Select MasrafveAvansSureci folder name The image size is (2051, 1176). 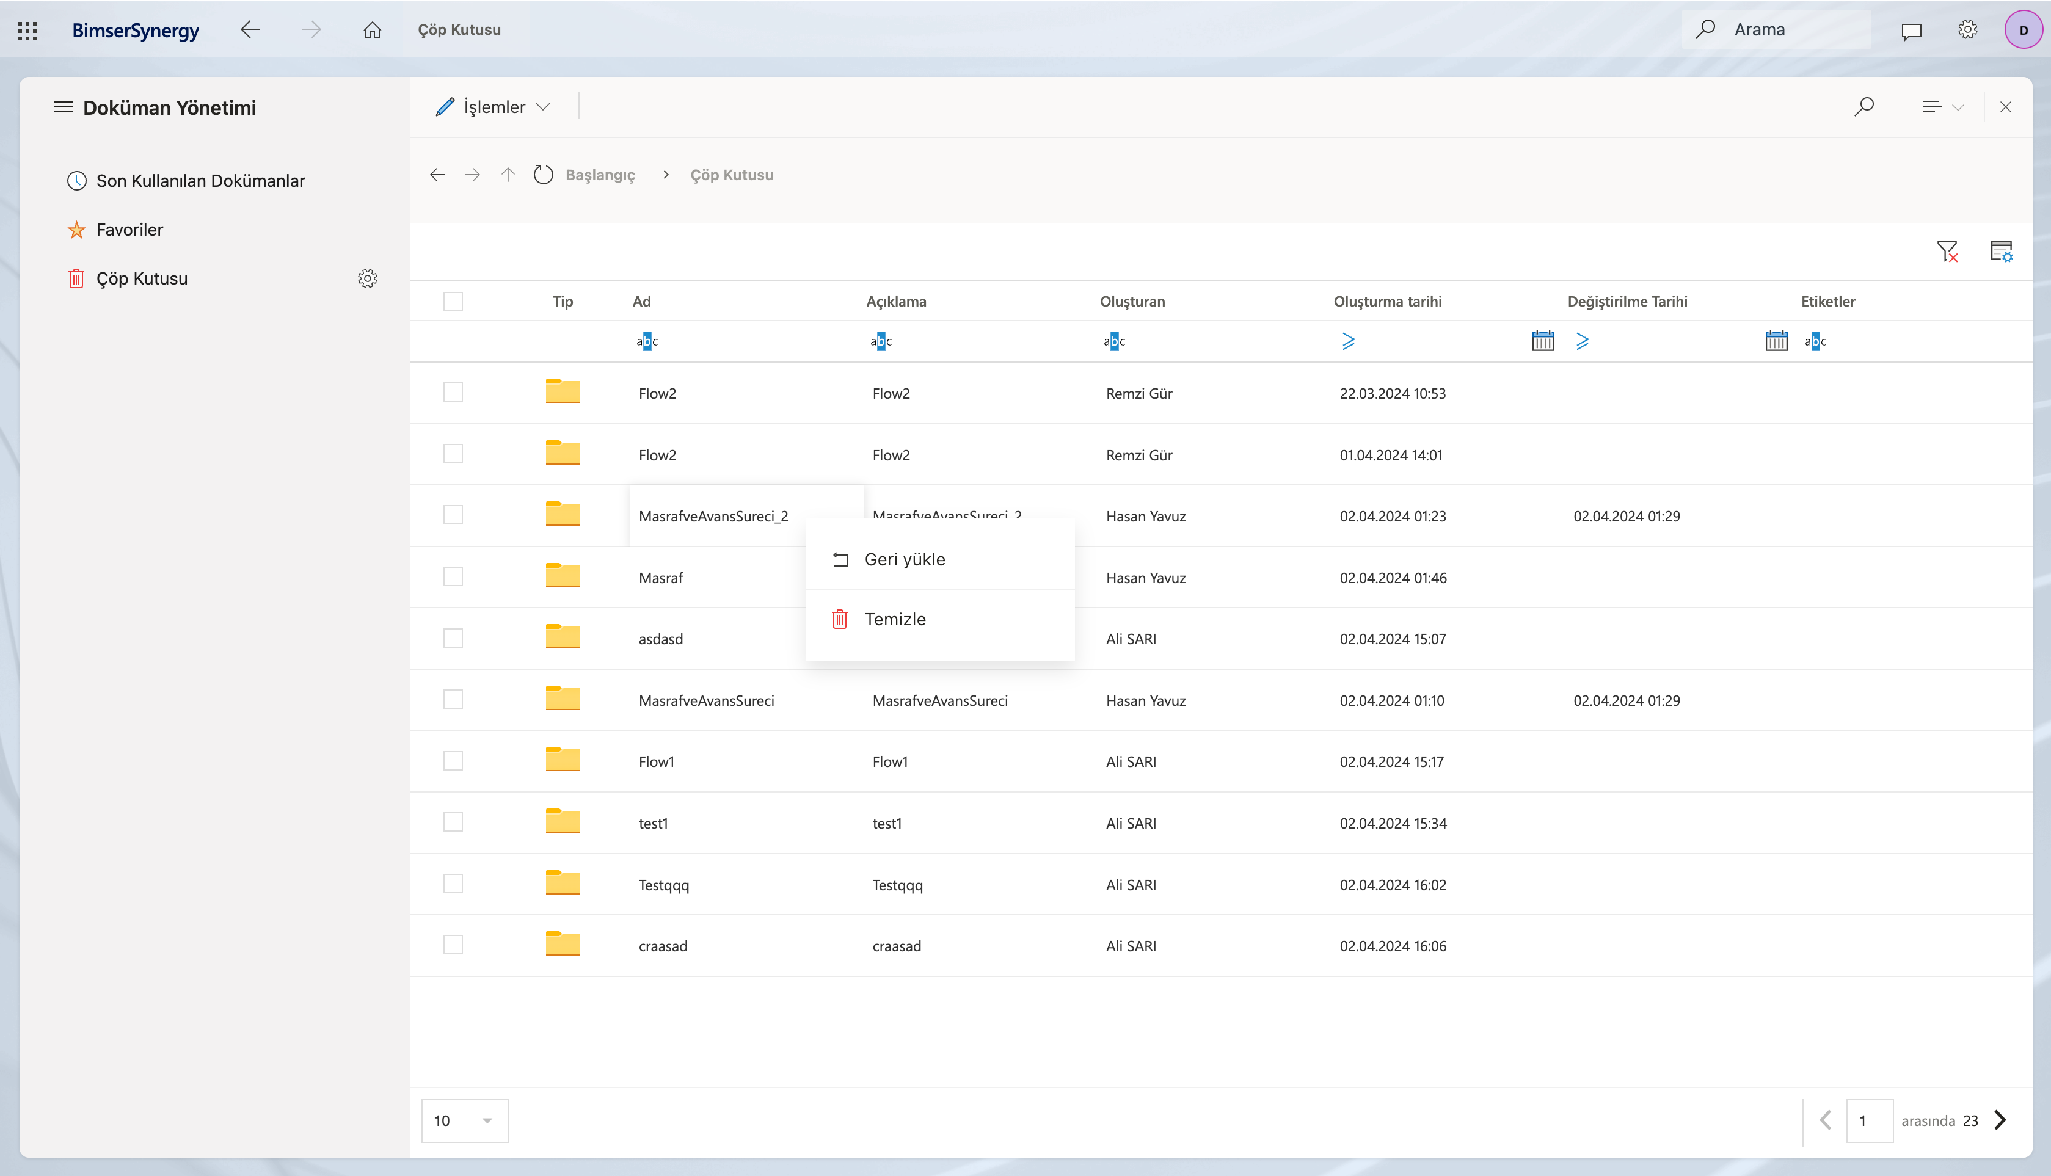[x=706, y=700]
